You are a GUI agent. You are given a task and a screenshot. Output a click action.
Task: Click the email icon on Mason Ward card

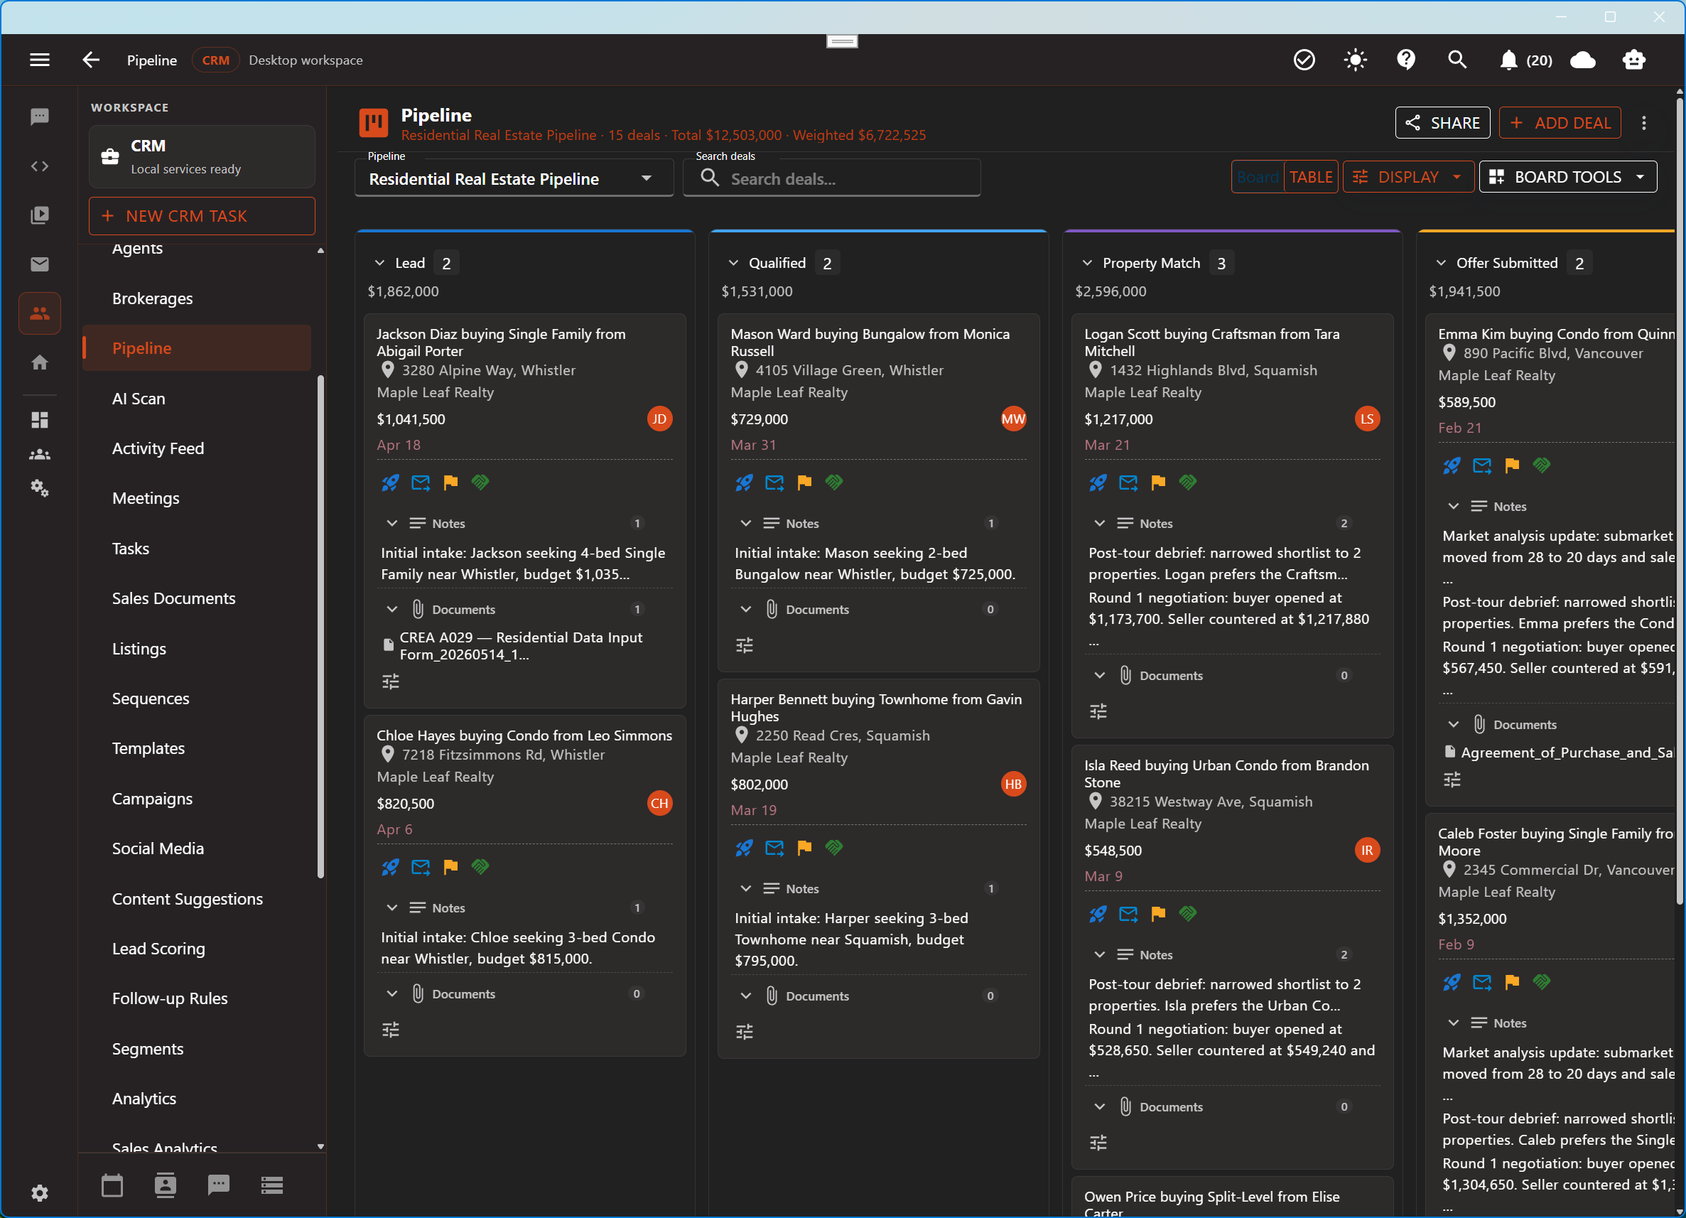tap(774, 483)
